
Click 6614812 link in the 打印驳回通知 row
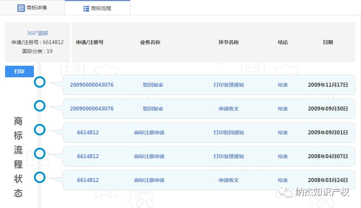coord(88,133)
